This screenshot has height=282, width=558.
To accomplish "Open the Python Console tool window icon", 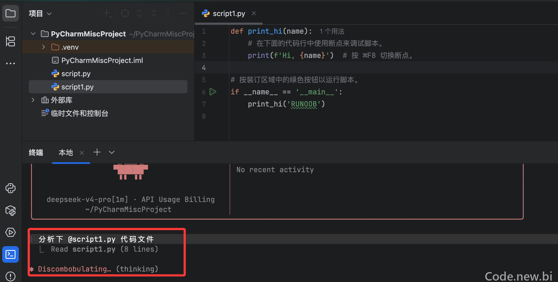I will coord(11,188).
